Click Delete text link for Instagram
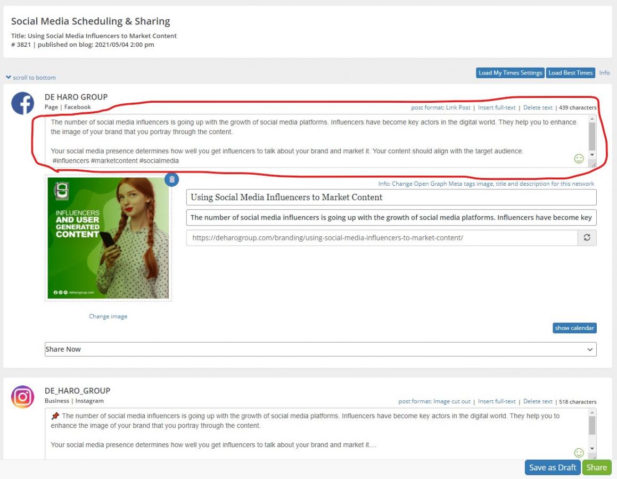 pyautogui.click(x=538, y=401)
